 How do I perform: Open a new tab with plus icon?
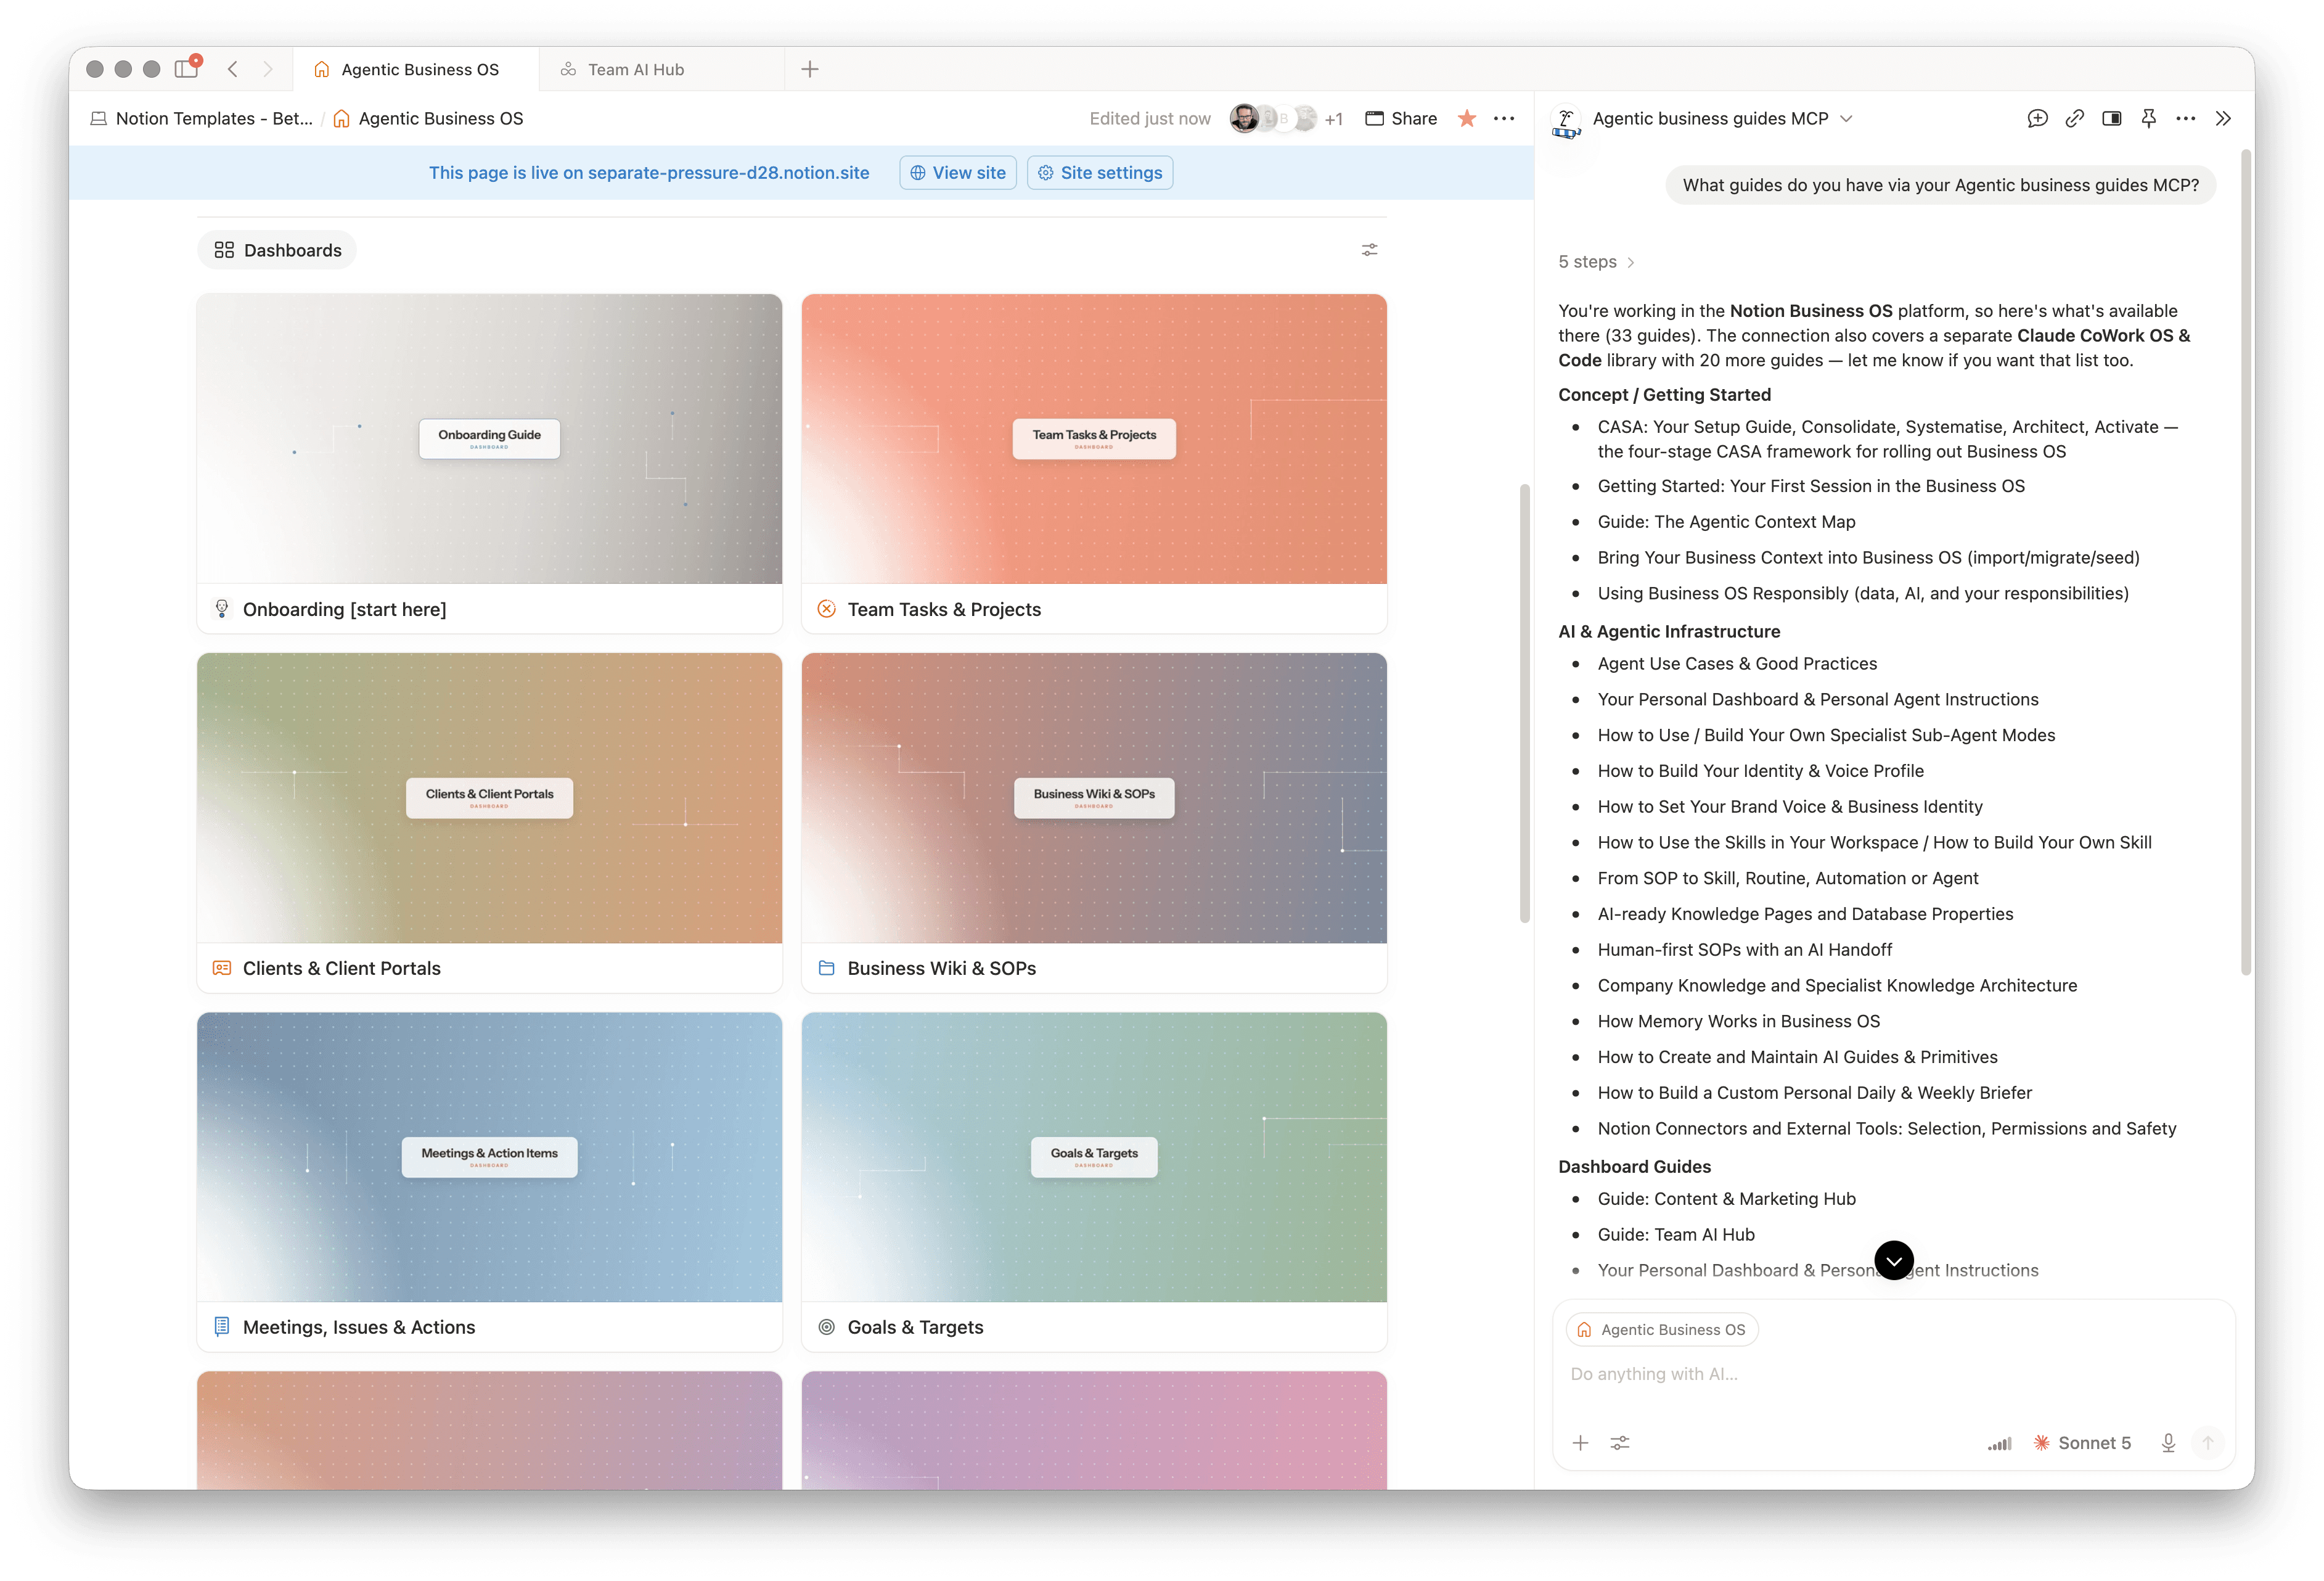(810, 69)
